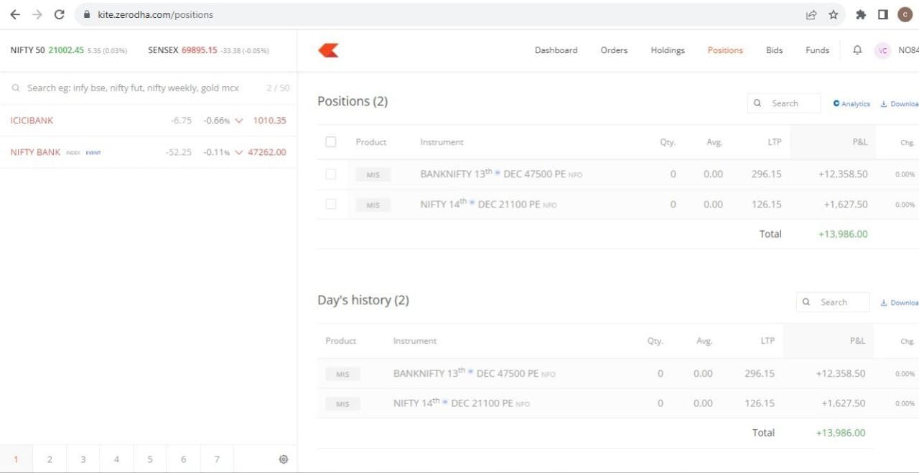Screen dimensions: 919x473
Task: Bookmark this page star
Action: [834, 14]
